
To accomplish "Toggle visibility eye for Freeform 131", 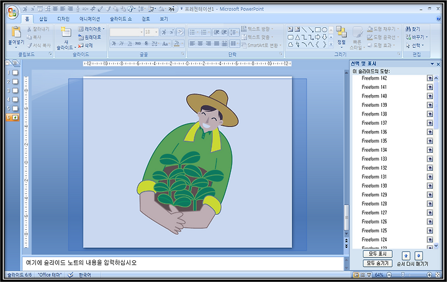I will click(430, 177).
